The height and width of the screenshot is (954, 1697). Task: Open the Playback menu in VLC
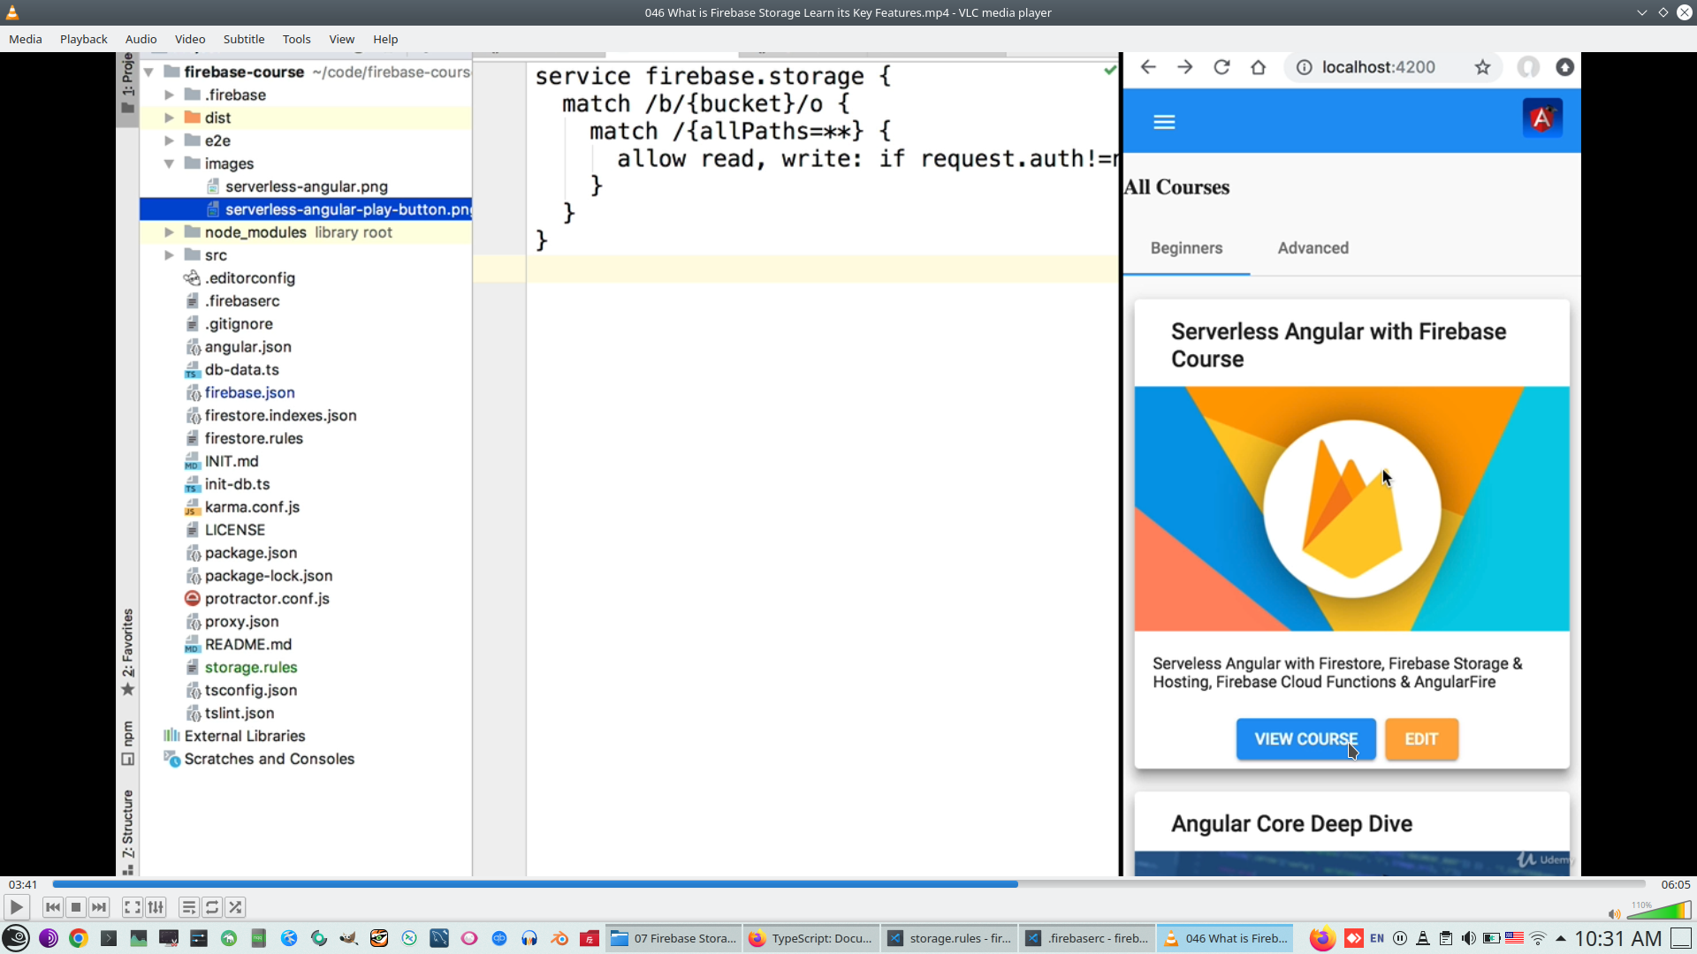coord(83,39)
